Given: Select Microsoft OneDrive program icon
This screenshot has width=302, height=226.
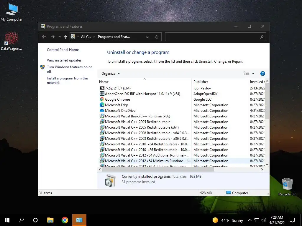Looking at the screenshot, I should pos(102,110).
